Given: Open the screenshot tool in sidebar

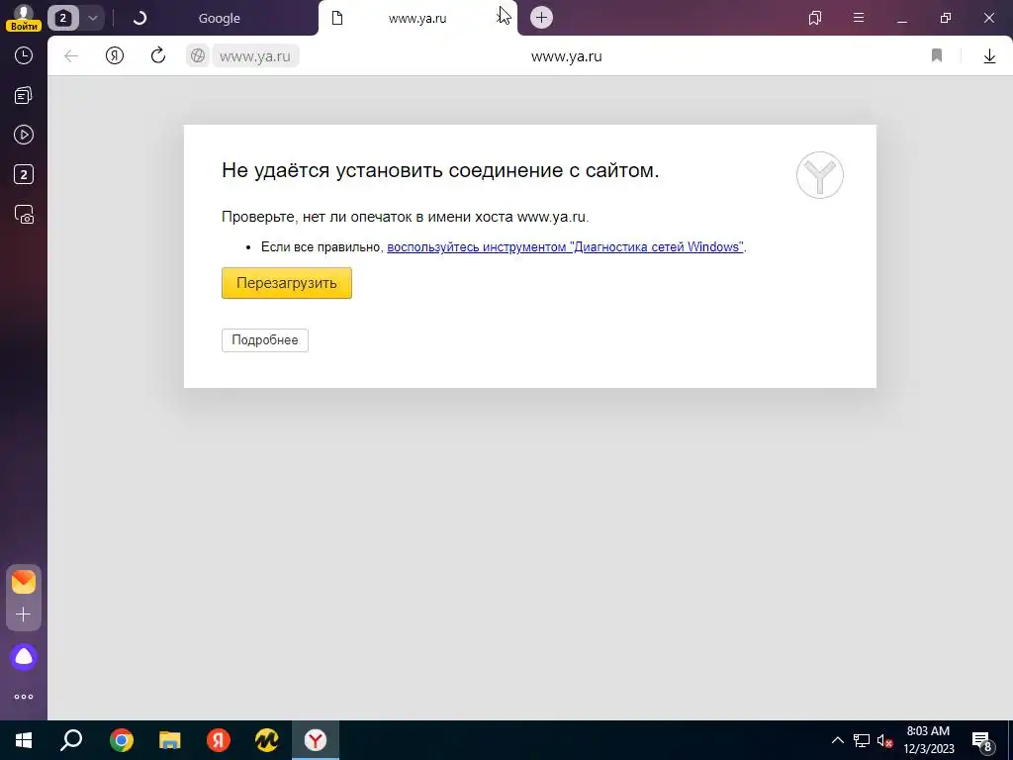Looking at the screenshot, I should (24, 215).
